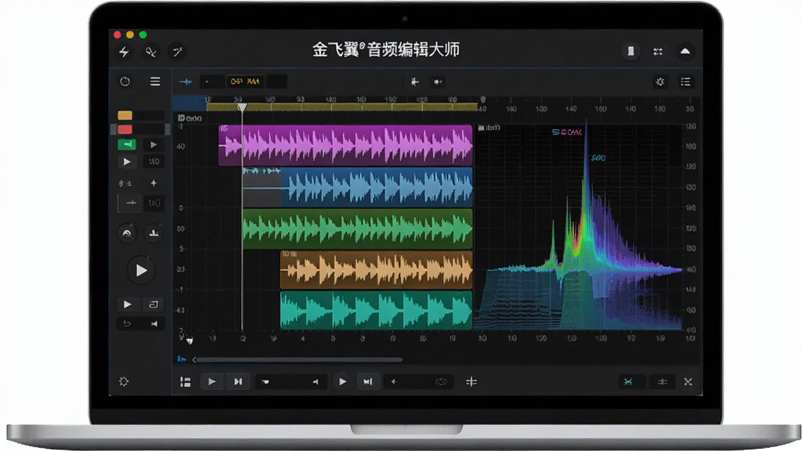Click the small white marker below tracks
Viewport: 802px width, 451px height.
pos(190,341)
